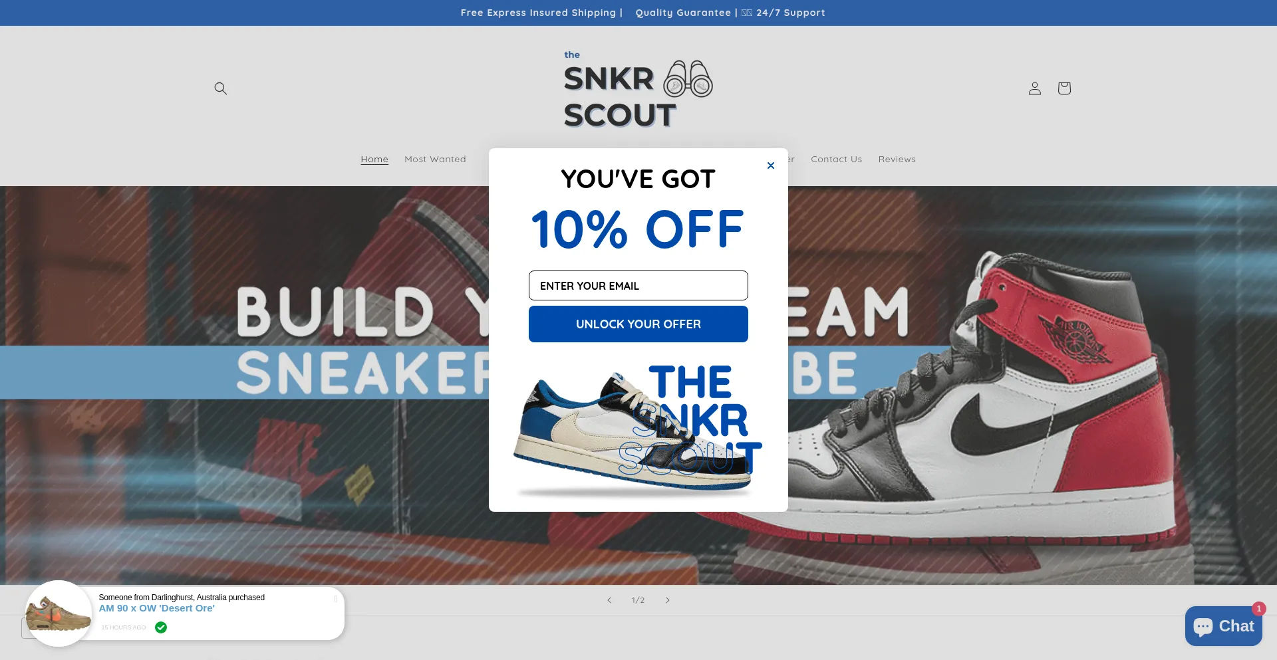1277x660 pixels.
Task: Open AM 90 x OW 'Desert Ore' link
Action: tap(157, 608)
